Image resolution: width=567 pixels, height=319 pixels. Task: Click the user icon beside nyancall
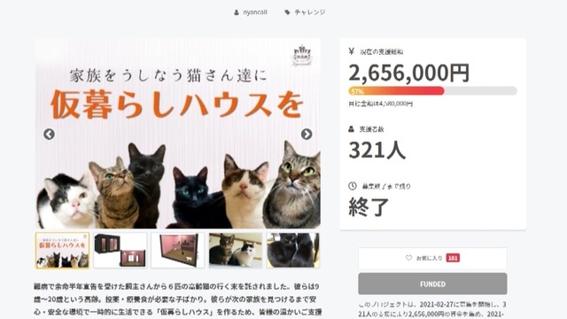click(237, 12)
